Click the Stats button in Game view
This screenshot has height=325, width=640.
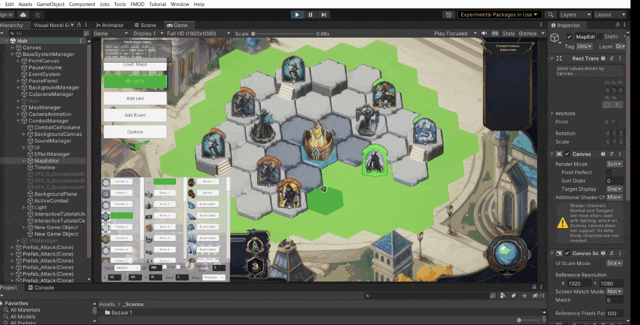pyautogui.click(x=508, y=33)
